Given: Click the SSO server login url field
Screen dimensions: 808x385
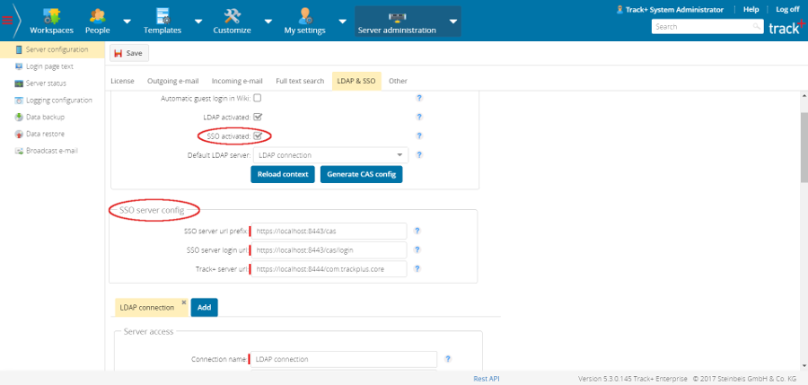Looking at the screenshot, I should (x=329, y=249).
